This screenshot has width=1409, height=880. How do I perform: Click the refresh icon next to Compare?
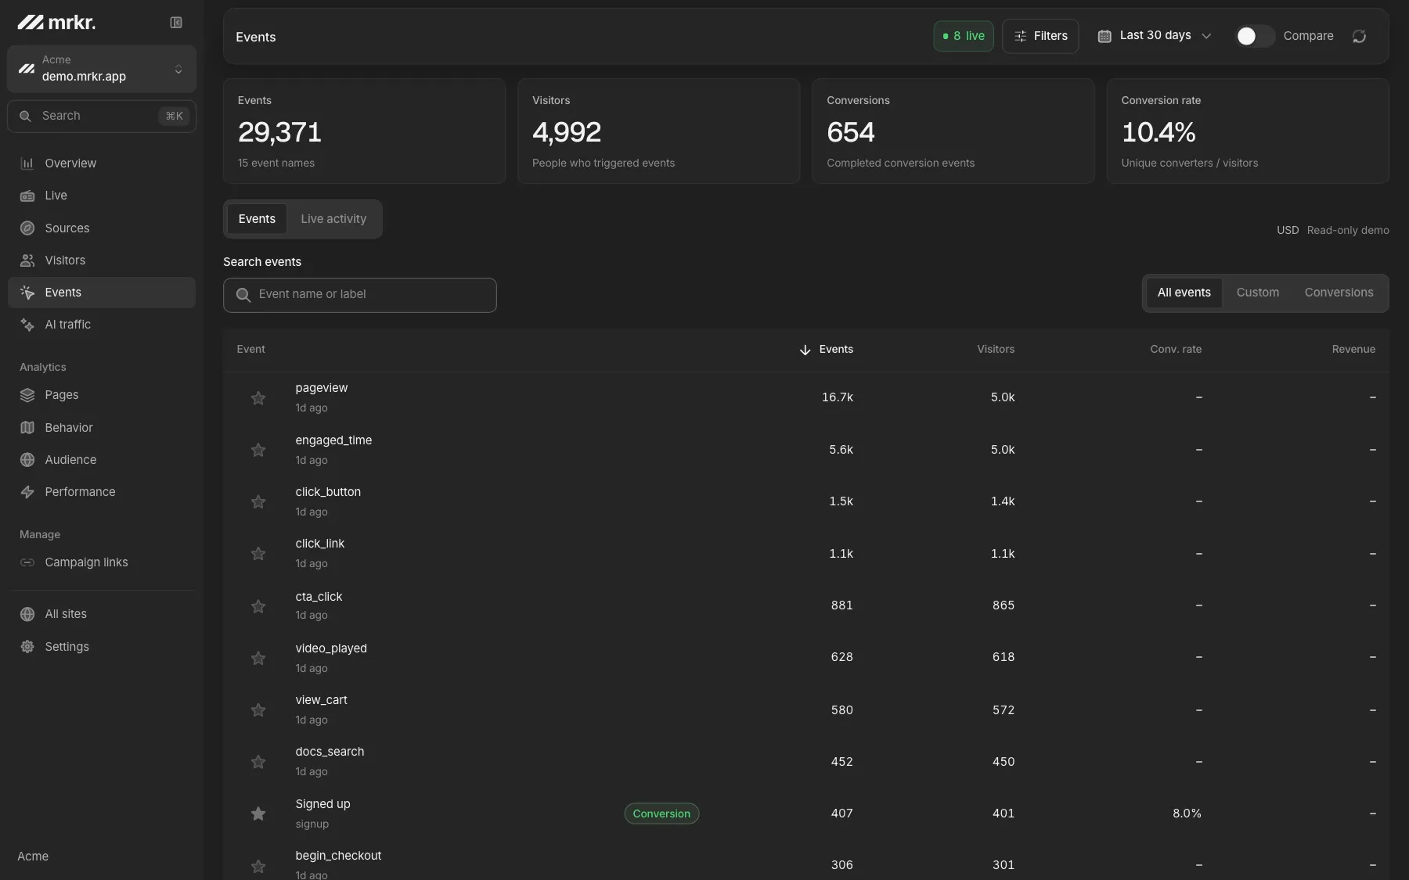pos(1359,36)
